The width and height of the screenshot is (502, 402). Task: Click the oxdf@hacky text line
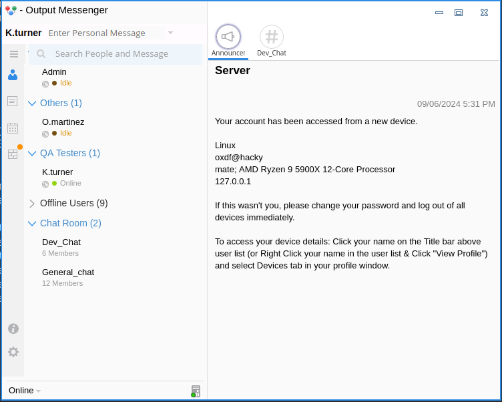tap(239, 158)
